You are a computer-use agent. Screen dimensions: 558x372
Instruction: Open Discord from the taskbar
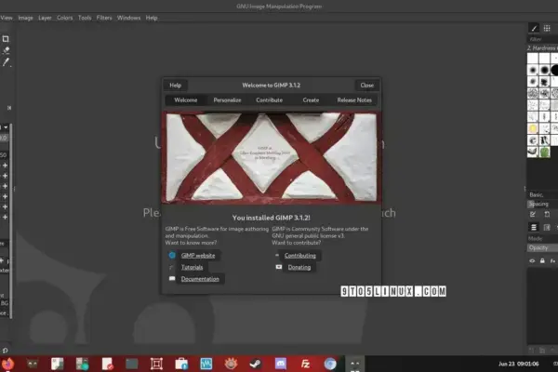[x=281, y=364]
